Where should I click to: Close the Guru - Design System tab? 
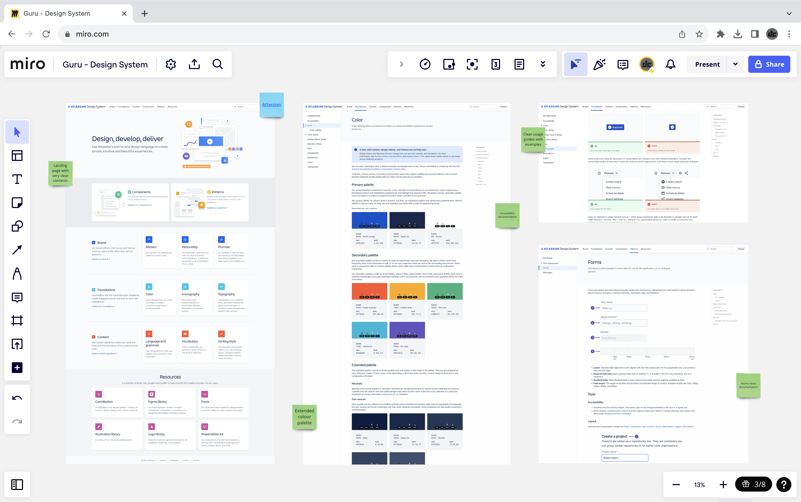124,14
